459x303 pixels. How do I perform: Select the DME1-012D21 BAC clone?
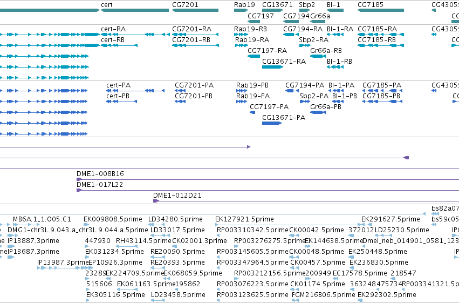coord(306,201)
